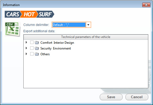Expand the Security Environment tree node
This screenshot has width=153, height=105.
[26, 48]
